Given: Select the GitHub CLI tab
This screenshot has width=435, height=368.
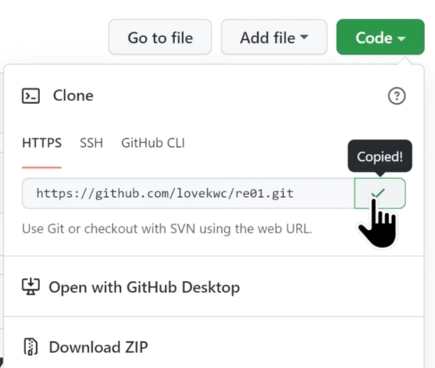Looking at the screenshot, I should (152, 143).
